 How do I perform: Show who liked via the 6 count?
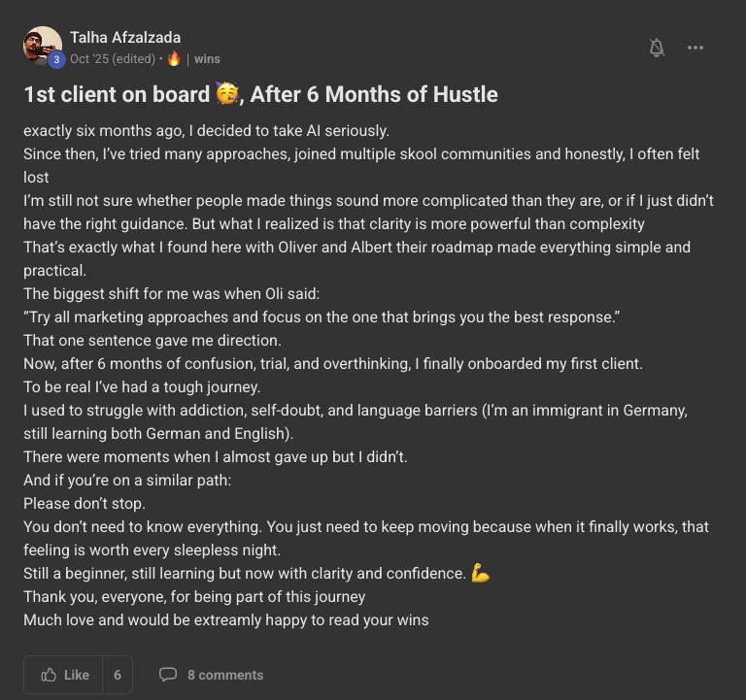point(118,675)
